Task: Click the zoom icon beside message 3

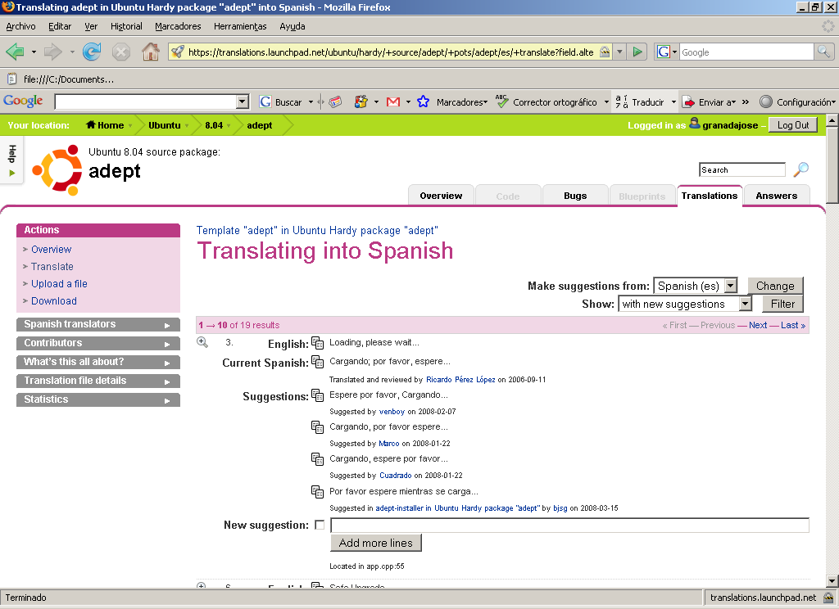Action: tap(202, 342)
